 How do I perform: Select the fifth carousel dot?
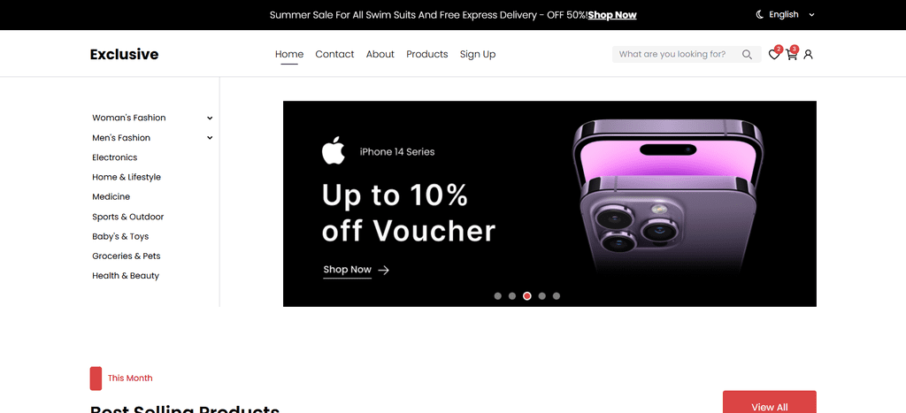[x=557, y=295]
